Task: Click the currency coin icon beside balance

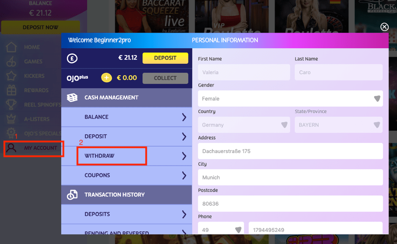Action: pos(72,58)
